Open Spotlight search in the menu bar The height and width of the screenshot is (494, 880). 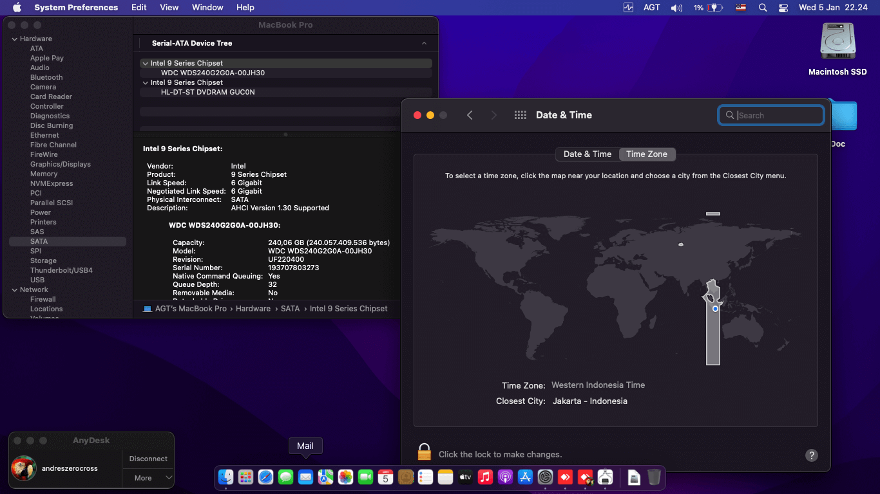coord(763,8)
